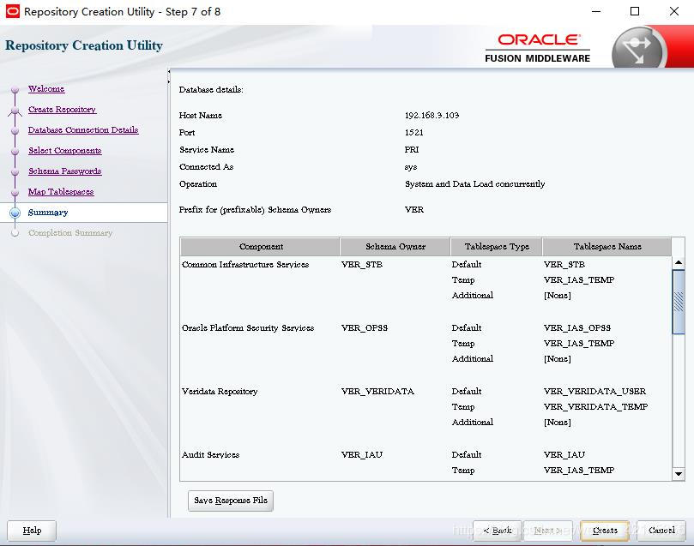
Task: Click the panel collapse arrow at splitter top
Action: 169,72
